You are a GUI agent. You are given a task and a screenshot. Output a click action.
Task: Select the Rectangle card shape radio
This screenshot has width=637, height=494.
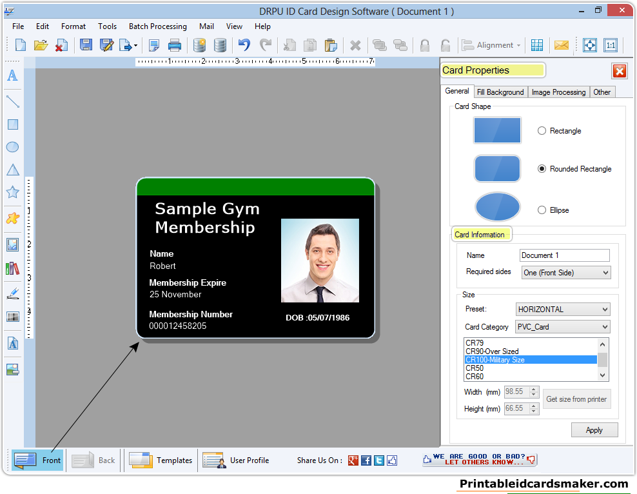[542, 131]
